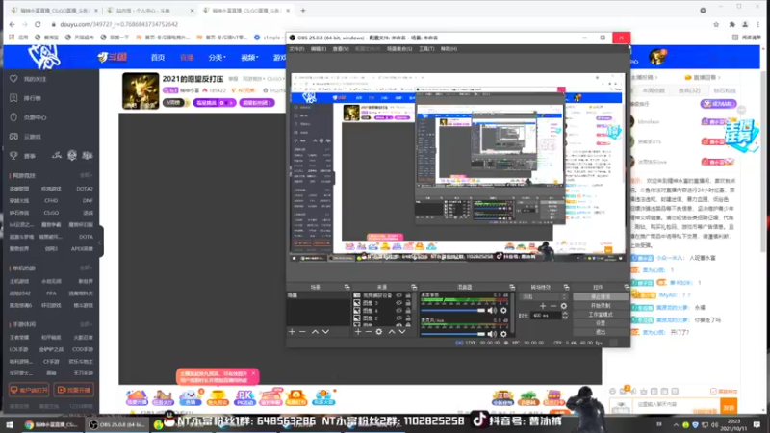Mute mic/aux speaker in OBS mixer
The width and height of the screenshot is (770, 433).
492,334
